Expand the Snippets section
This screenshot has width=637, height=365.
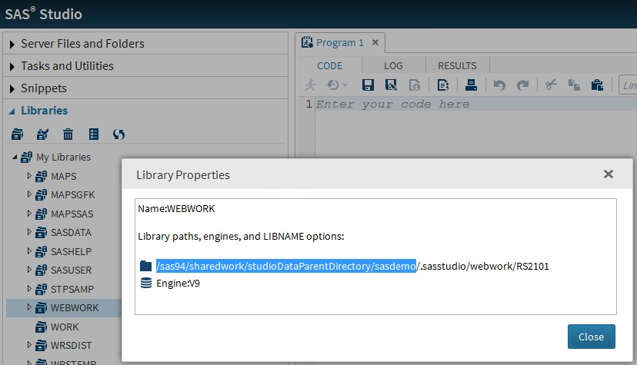click(x=12, y=88)
